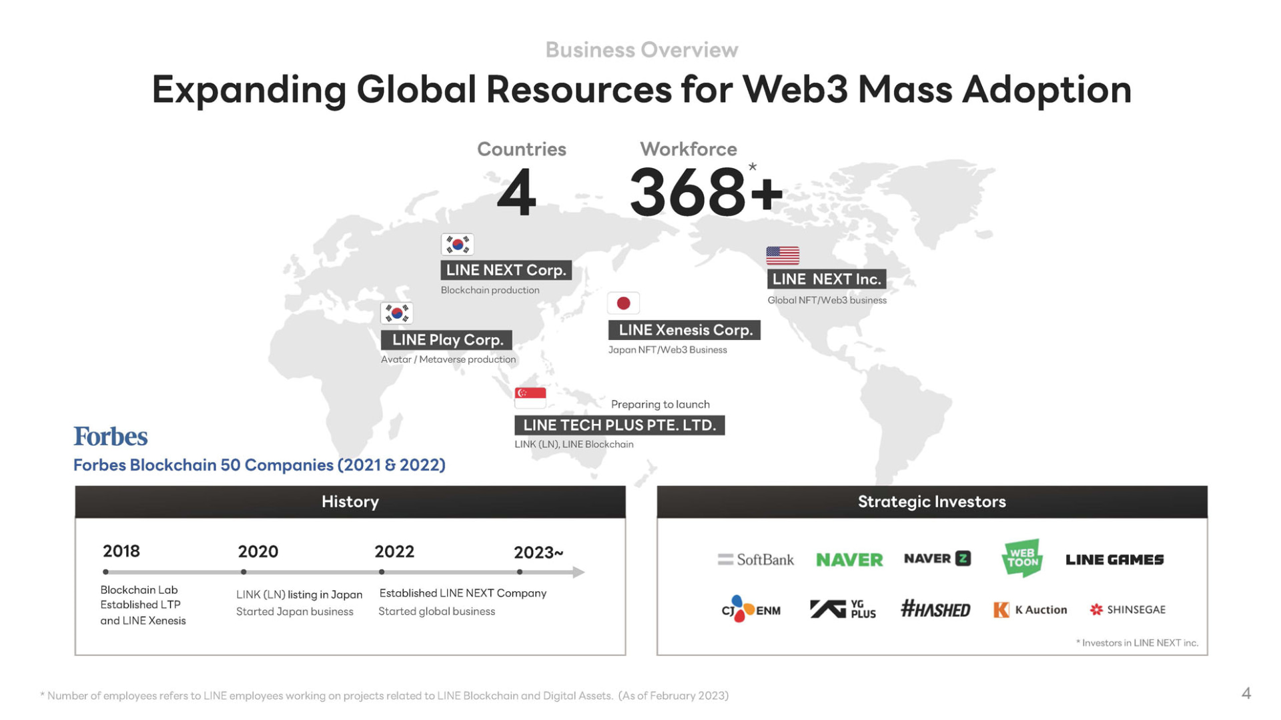Click the K Auction logo

tap(1030, 609)
